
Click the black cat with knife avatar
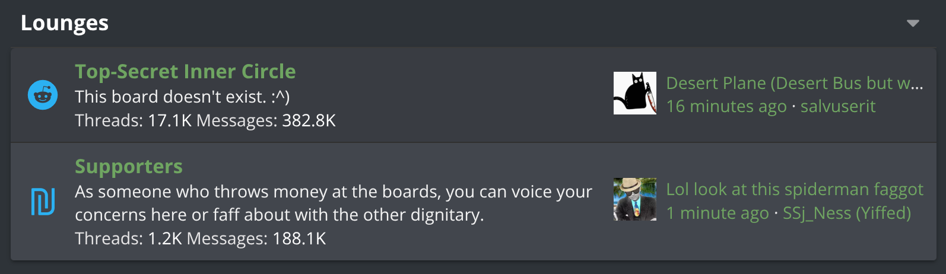point(635,93)
